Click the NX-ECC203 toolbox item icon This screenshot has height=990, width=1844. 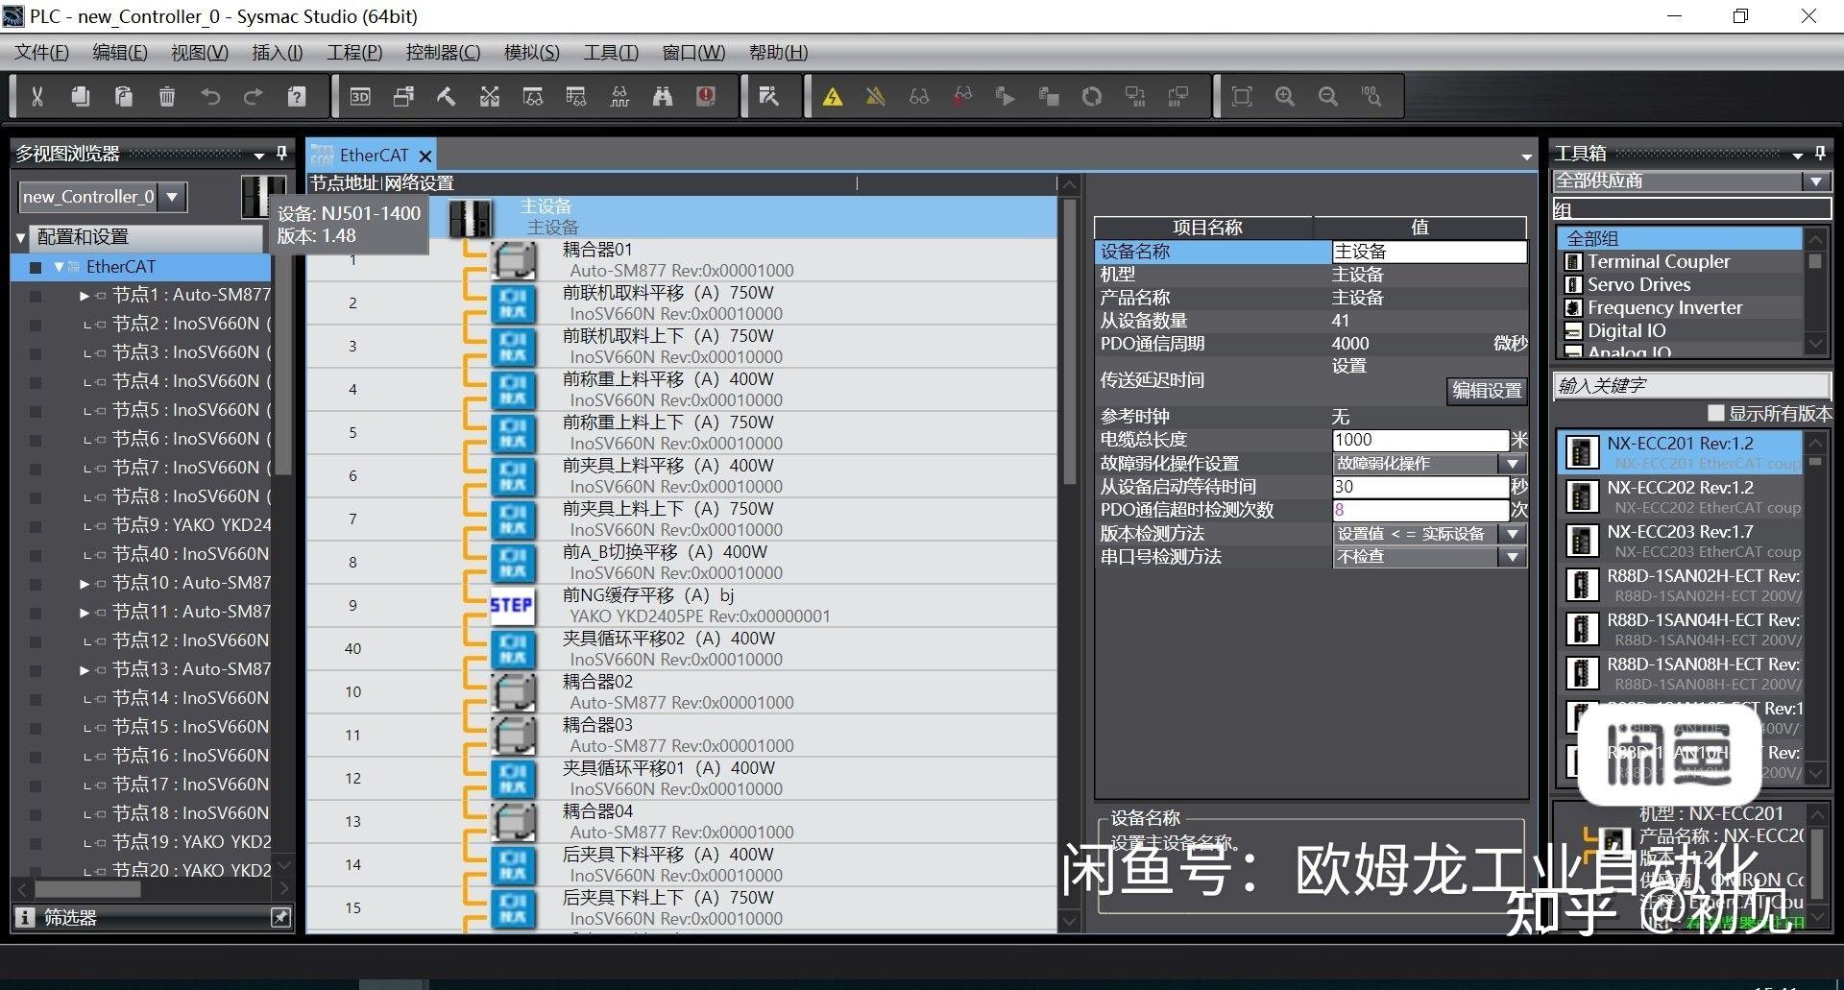click(1581, 541)
